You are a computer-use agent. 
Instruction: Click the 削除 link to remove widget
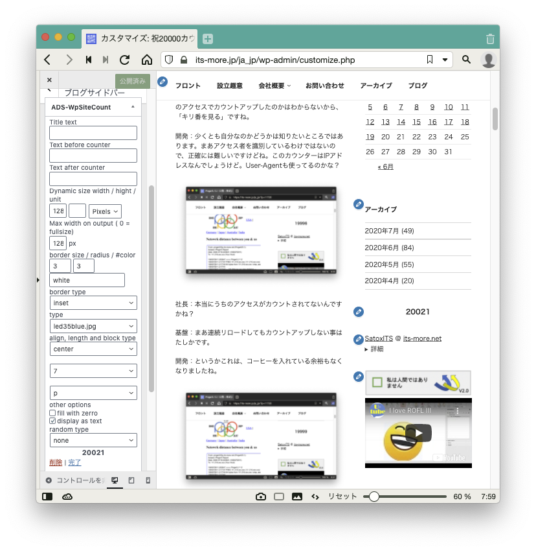(x=56, y=463)
